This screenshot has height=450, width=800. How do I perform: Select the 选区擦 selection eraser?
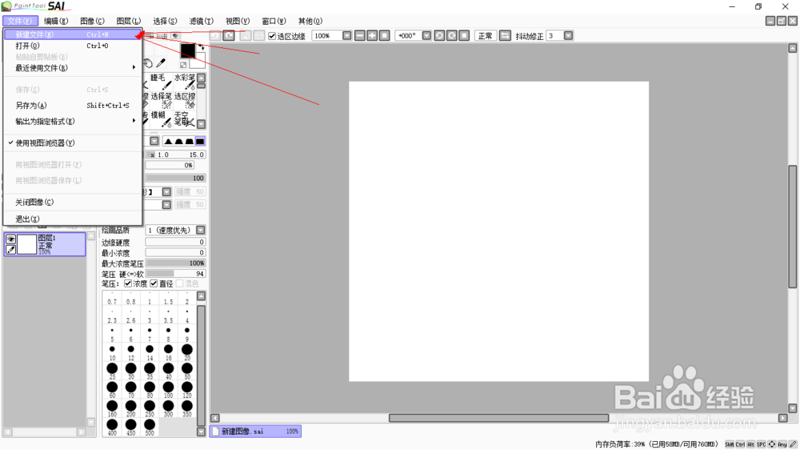[185, 100]
